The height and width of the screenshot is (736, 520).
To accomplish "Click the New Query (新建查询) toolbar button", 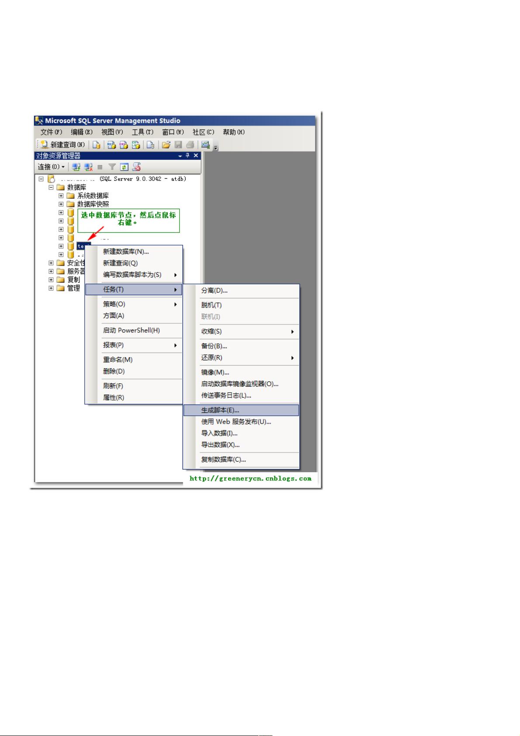I will [62, 145].
